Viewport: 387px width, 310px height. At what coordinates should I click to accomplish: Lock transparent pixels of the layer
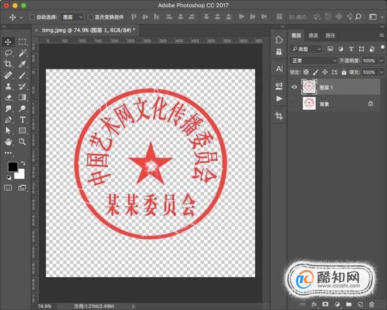point(306,72)
